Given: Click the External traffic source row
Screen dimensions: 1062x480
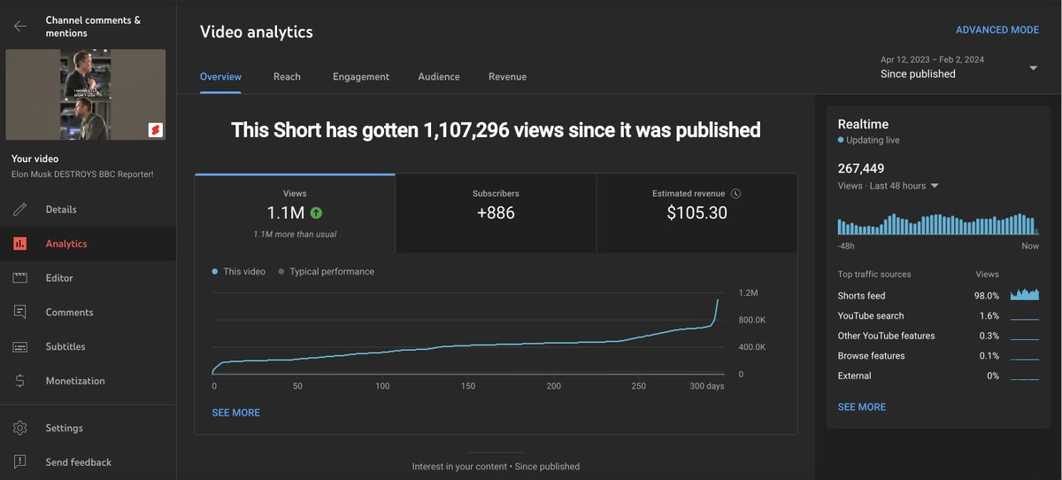Looking at the screenshot, I should click(x=938, y=375).
